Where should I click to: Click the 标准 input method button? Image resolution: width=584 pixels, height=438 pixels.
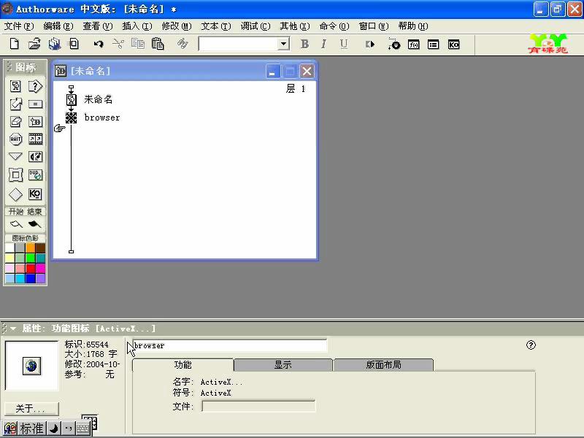pyautogui.click(x=31, y=429)
